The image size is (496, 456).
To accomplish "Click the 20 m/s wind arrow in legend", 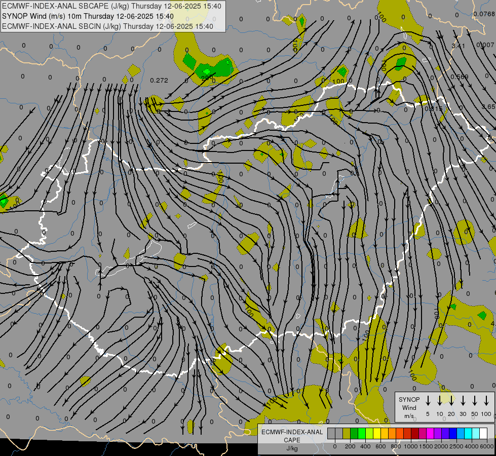I will click(451, 401).
